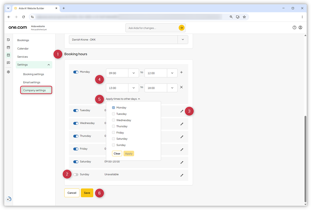Turn off the Monday booking toggle
The image size is (311, 210).
[76, 72]
